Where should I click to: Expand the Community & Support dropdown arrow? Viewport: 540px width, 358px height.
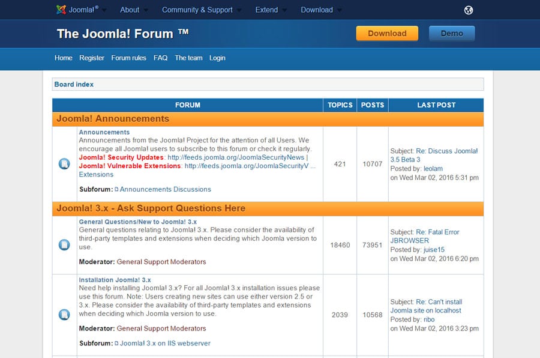(239, 10)
